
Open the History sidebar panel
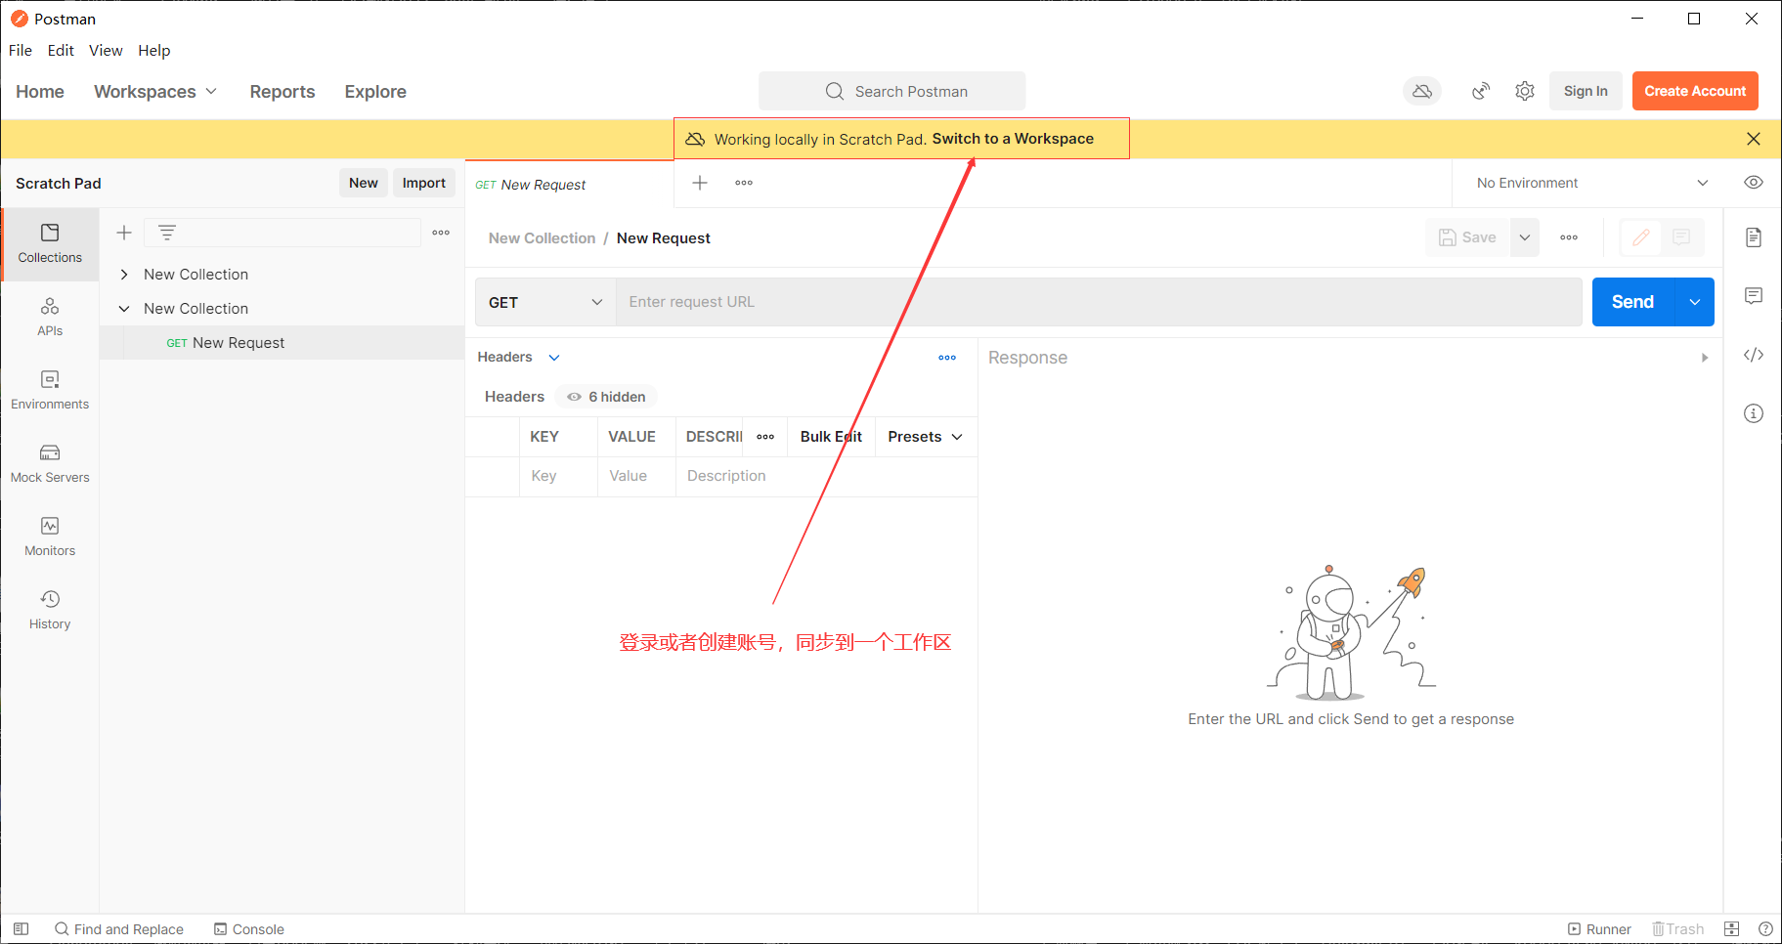pyautogui.click(x=50, y=610)
